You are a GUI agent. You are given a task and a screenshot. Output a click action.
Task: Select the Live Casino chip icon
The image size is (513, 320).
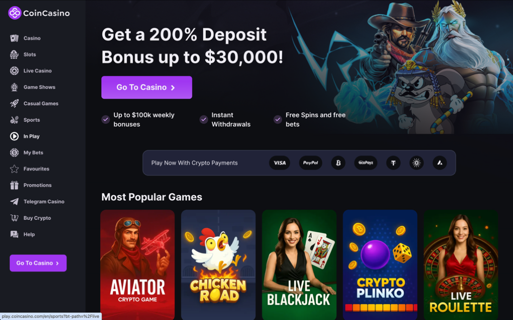pos(14,71)
